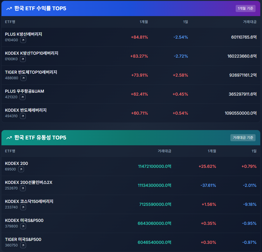Viewport: 262px width, 252px height.
Task: Click the trend arrow icon beside 수익률 TOP5
Action: 9,8
